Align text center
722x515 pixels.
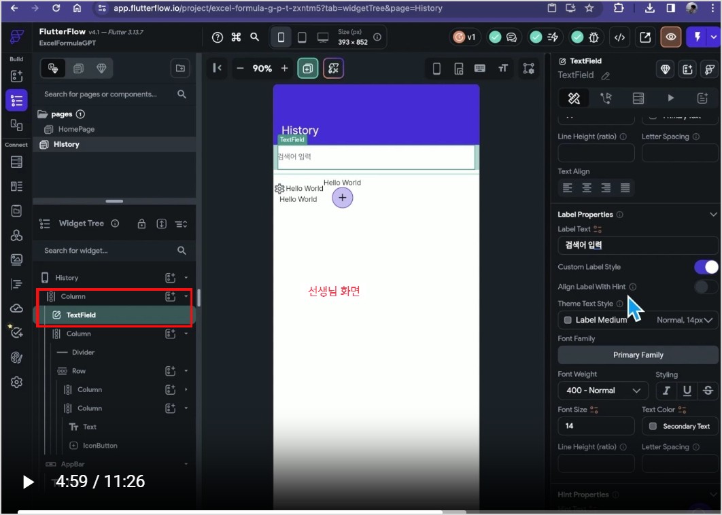click(587, 188)
